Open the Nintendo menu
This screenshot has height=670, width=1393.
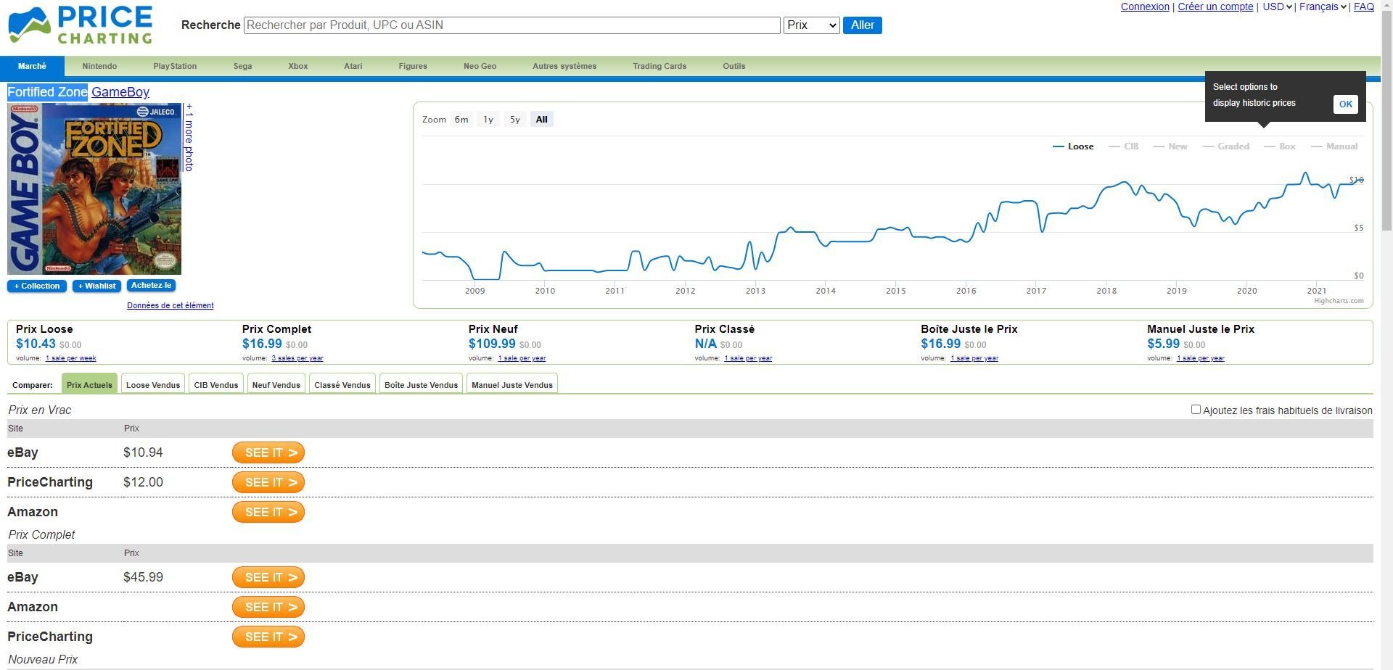99,66
